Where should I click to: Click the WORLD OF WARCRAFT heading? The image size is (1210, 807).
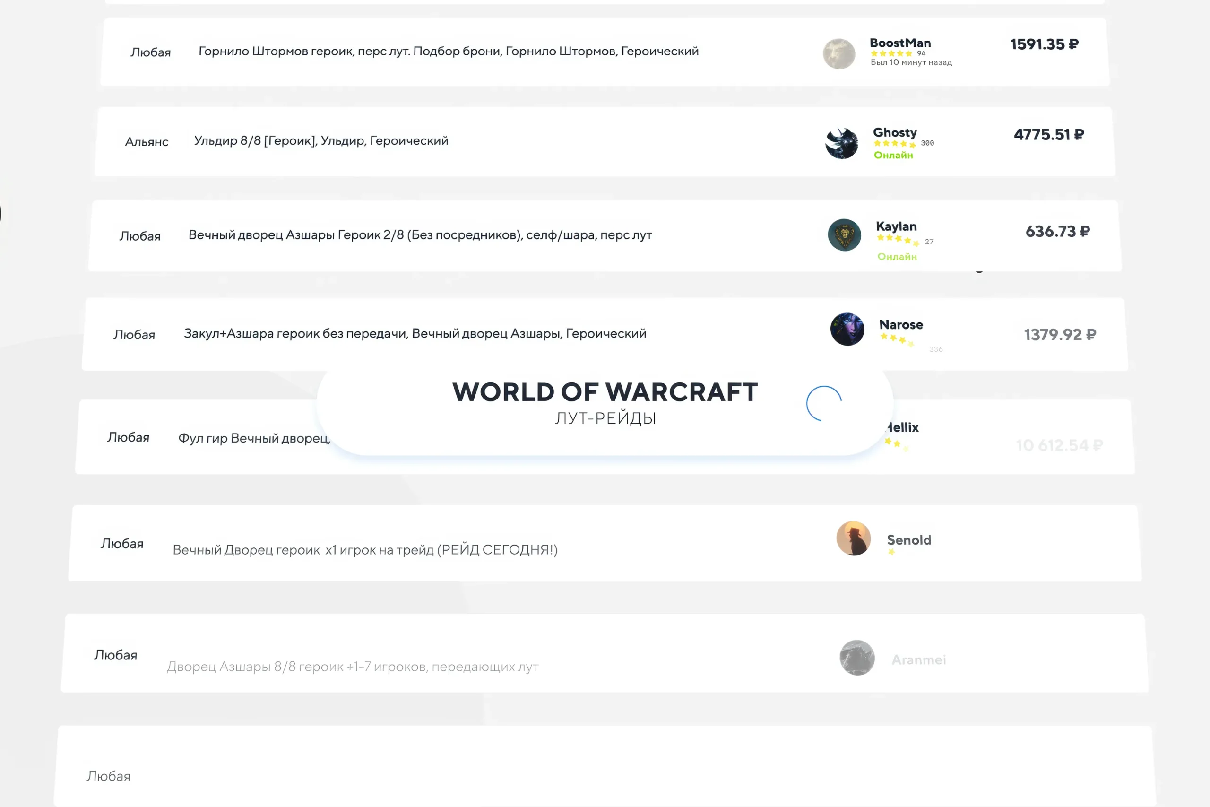[x=605, y=392]
